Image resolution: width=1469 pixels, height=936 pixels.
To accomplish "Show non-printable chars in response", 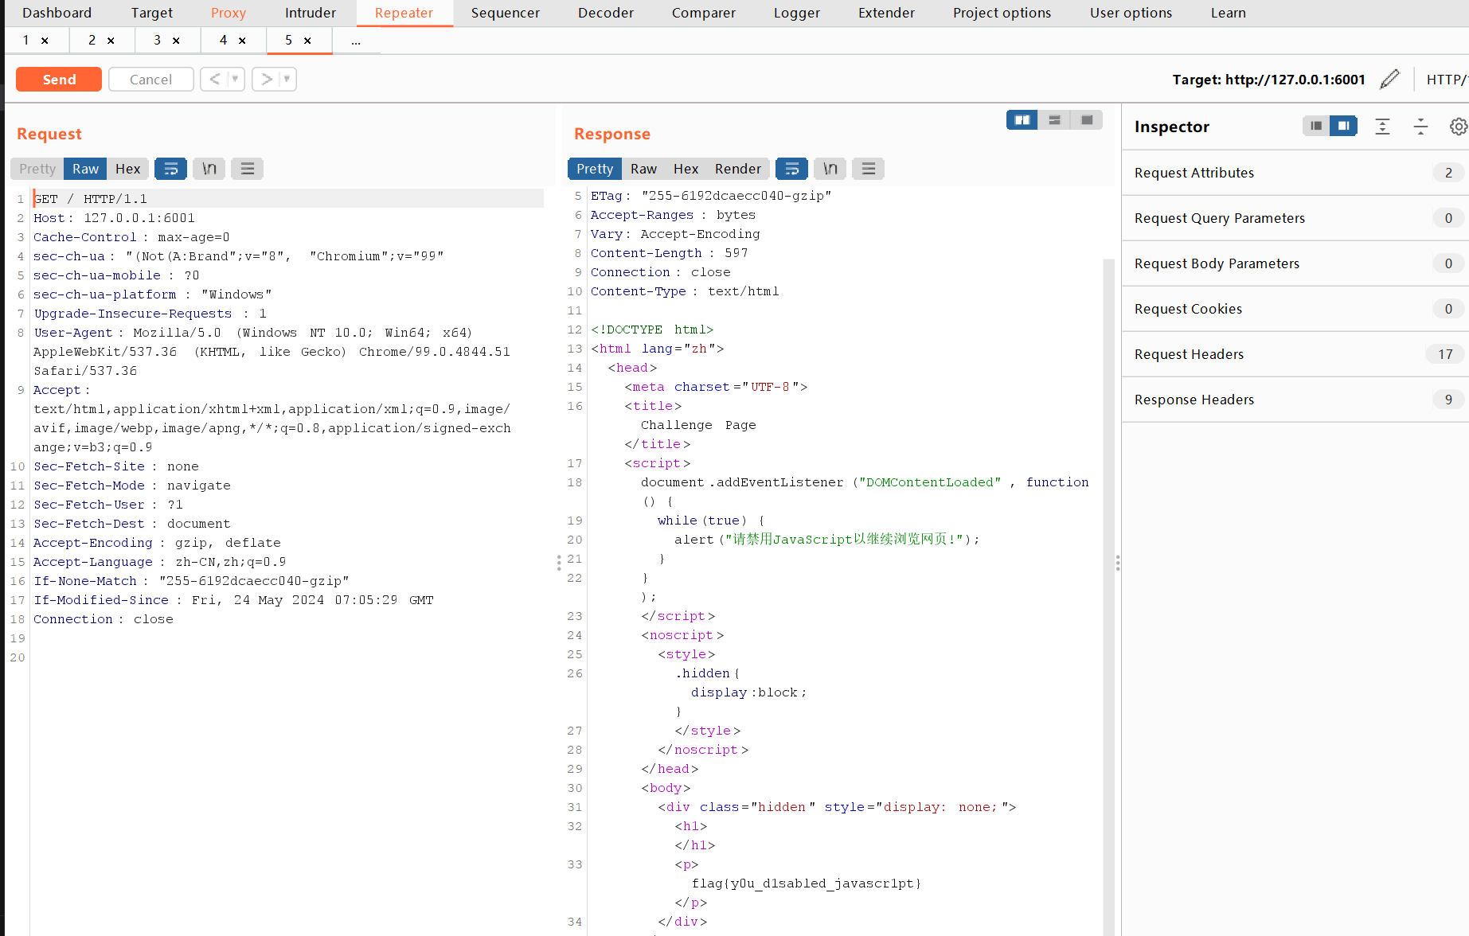I will click(x=830, y=169).
